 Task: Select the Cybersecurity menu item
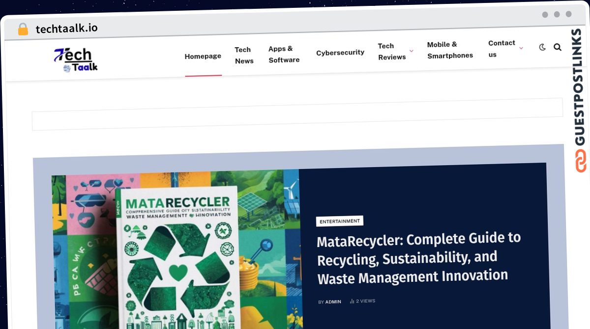(x=340, y=53)
